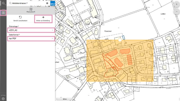Open the Datenformat nur PDF dropdown
180x101 pixels.
31,39
